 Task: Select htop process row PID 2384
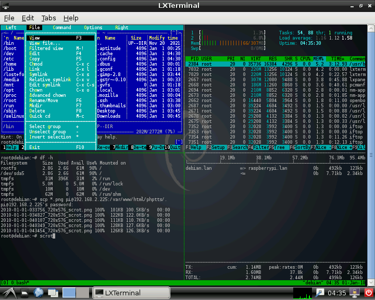276,64
